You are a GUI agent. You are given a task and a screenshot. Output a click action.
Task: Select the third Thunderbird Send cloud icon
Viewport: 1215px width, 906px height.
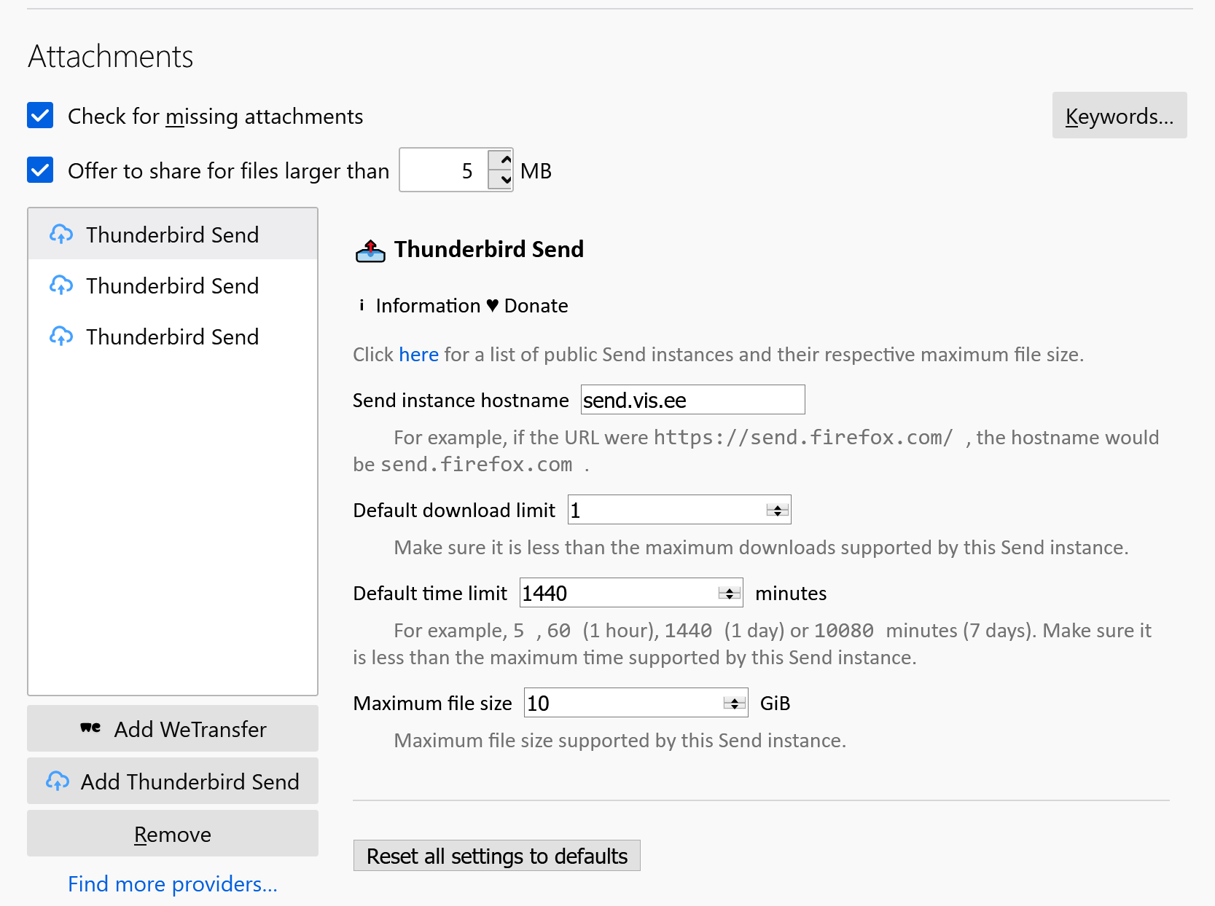click(61, 336)
